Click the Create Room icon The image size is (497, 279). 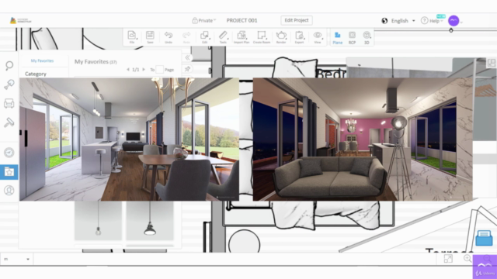(x=262, y=37)
